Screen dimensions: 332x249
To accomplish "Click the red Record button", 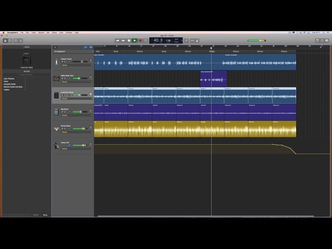I will pyautogui.click(x=140, y=40).
